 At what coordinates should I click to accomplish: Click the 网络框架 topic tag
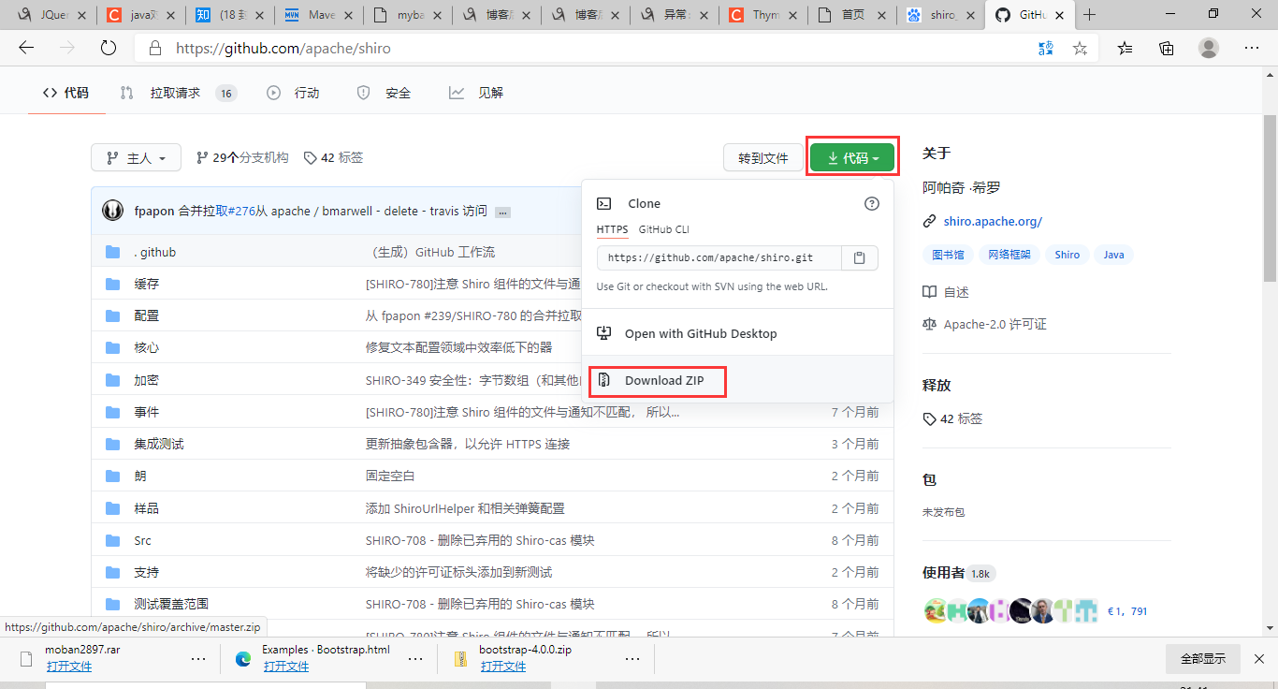[x=1009, y=255]
